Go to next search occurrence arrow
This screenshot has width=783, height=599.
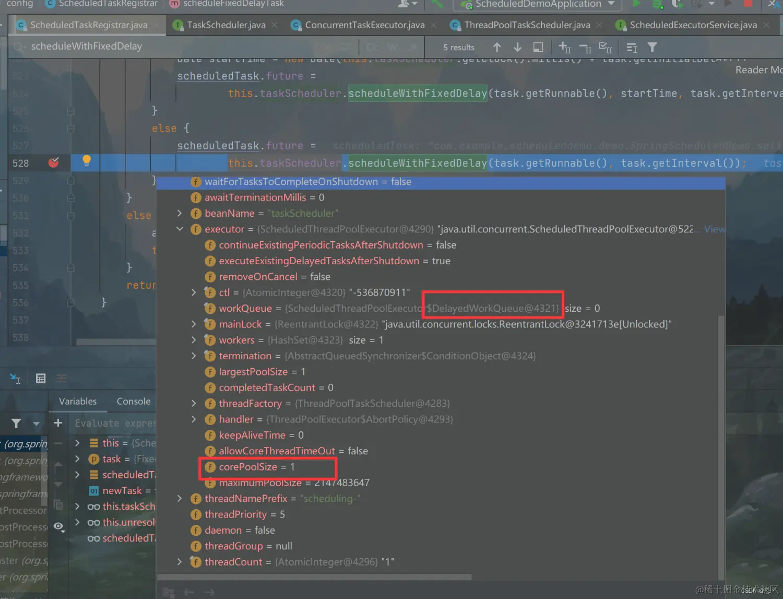[517, 48]
